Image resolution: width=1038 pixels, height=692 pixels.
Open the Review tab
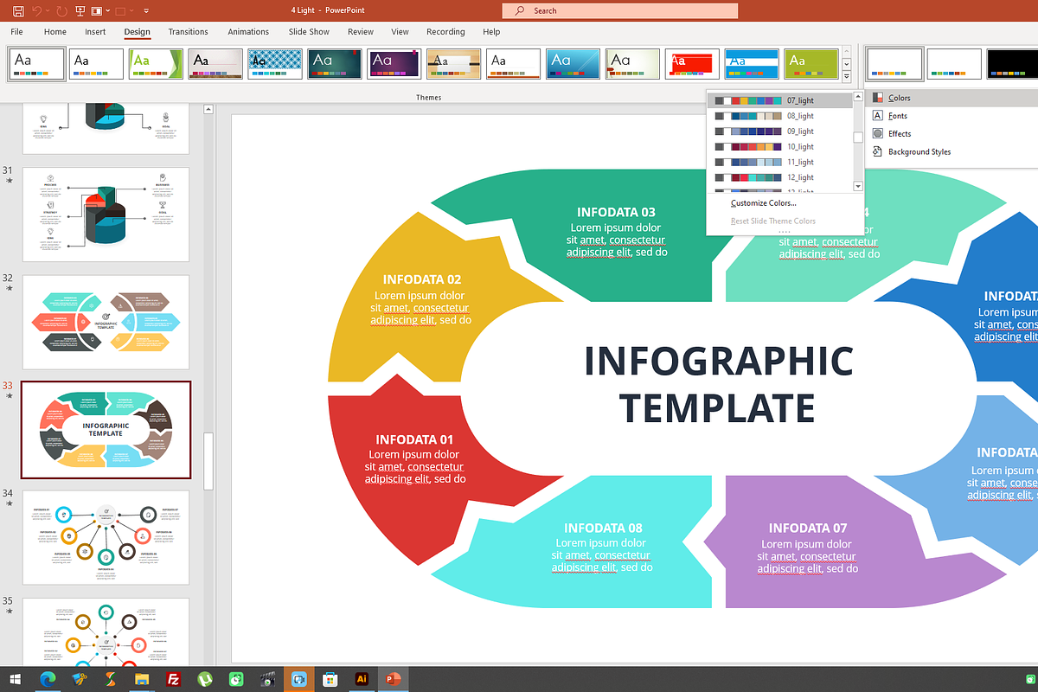pos(361,32)
